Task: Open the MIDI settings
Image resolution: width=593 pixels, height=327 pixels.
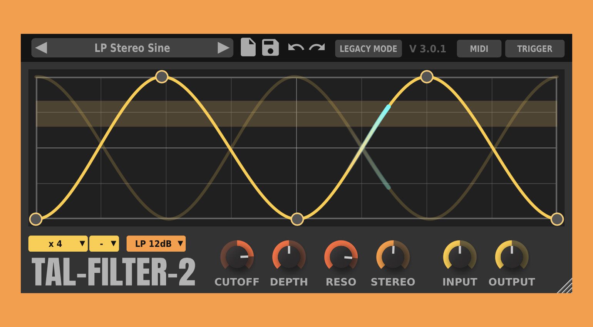Action: tap(479, 49)
